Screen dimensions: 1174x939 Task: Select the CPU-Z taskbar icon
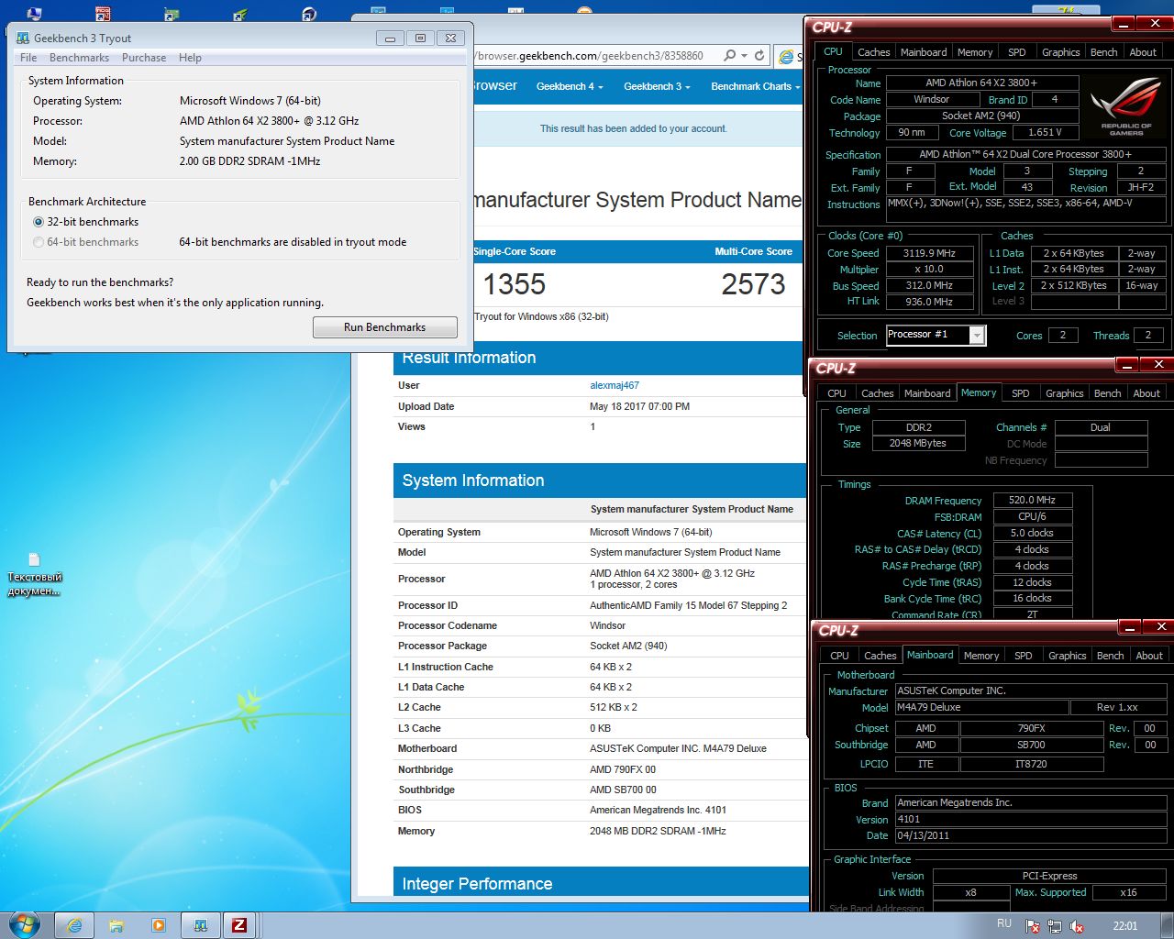239,925
